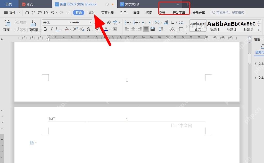The image size is (264, 163).
Task: Toggle justified paragraph alignment
Action: pos(146,29)
